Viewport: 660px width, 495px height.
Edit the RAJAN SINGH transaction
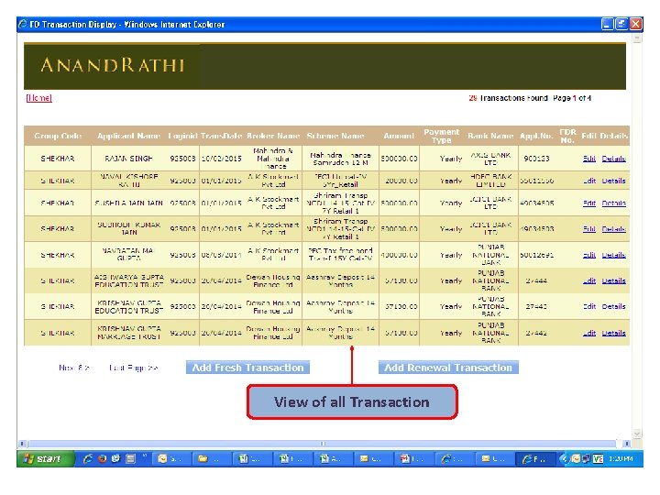click(589, 159)
